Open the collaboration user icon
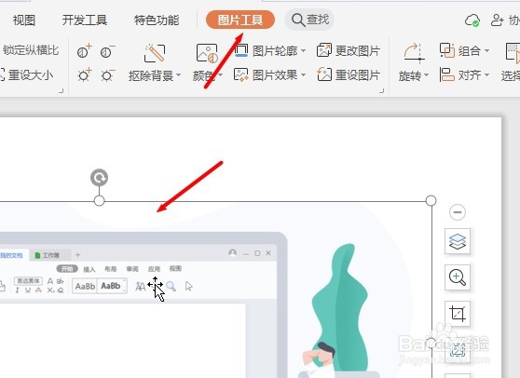The image size is (520, 378). [x=497, y=20]
